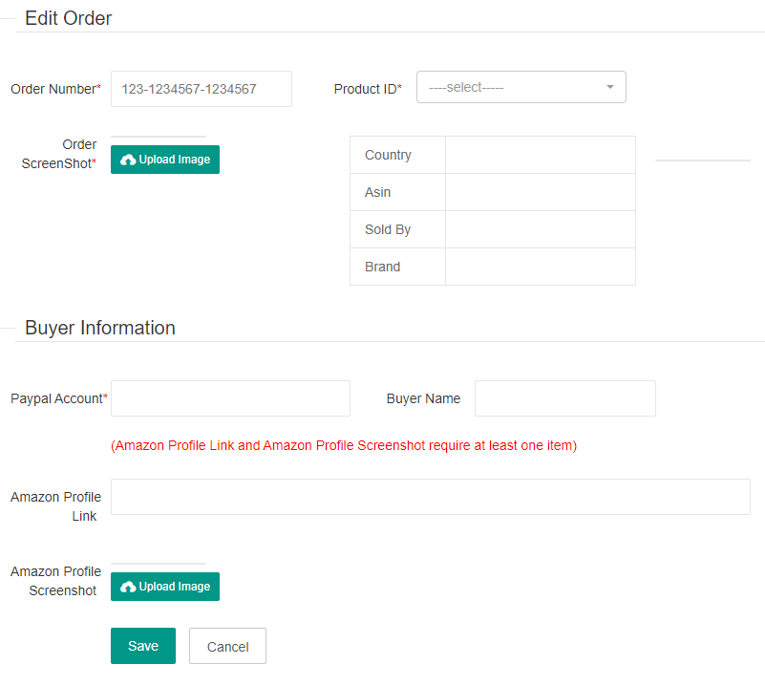Select the Brand row label
This screenshot has width=765, height=686.
coord(382,267)
